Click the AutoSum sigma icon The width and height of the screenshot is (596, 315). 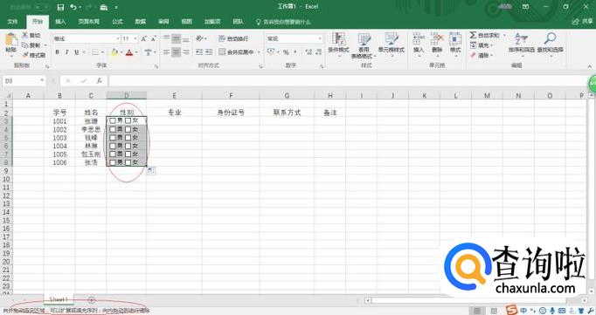pyautogui.click(x=473, y=35)
